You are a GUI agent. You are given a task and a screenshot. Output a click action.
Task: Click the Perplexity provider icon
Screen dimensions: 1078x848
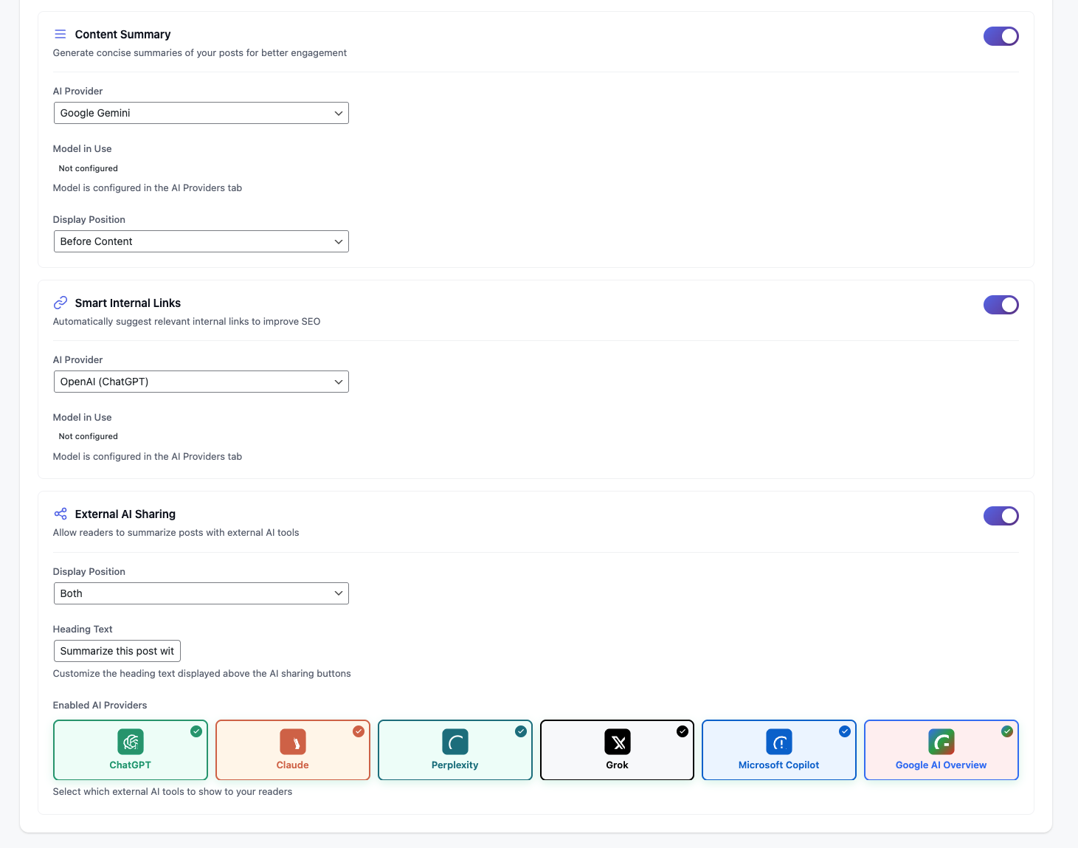pyautogui.click(x=455, y=742)
